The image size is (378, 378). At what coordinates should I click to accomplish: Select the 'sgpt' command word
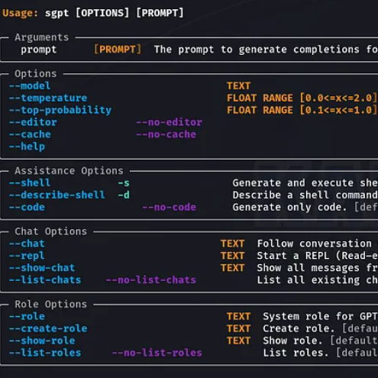point(57,14)
